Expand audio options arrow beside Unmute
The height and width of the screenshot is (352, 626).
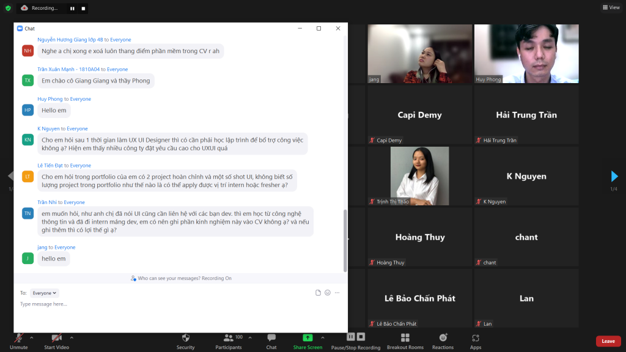point(32,337)
